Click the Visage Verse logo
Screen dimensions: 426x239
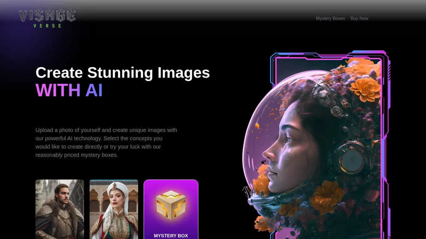pos(47,18)
